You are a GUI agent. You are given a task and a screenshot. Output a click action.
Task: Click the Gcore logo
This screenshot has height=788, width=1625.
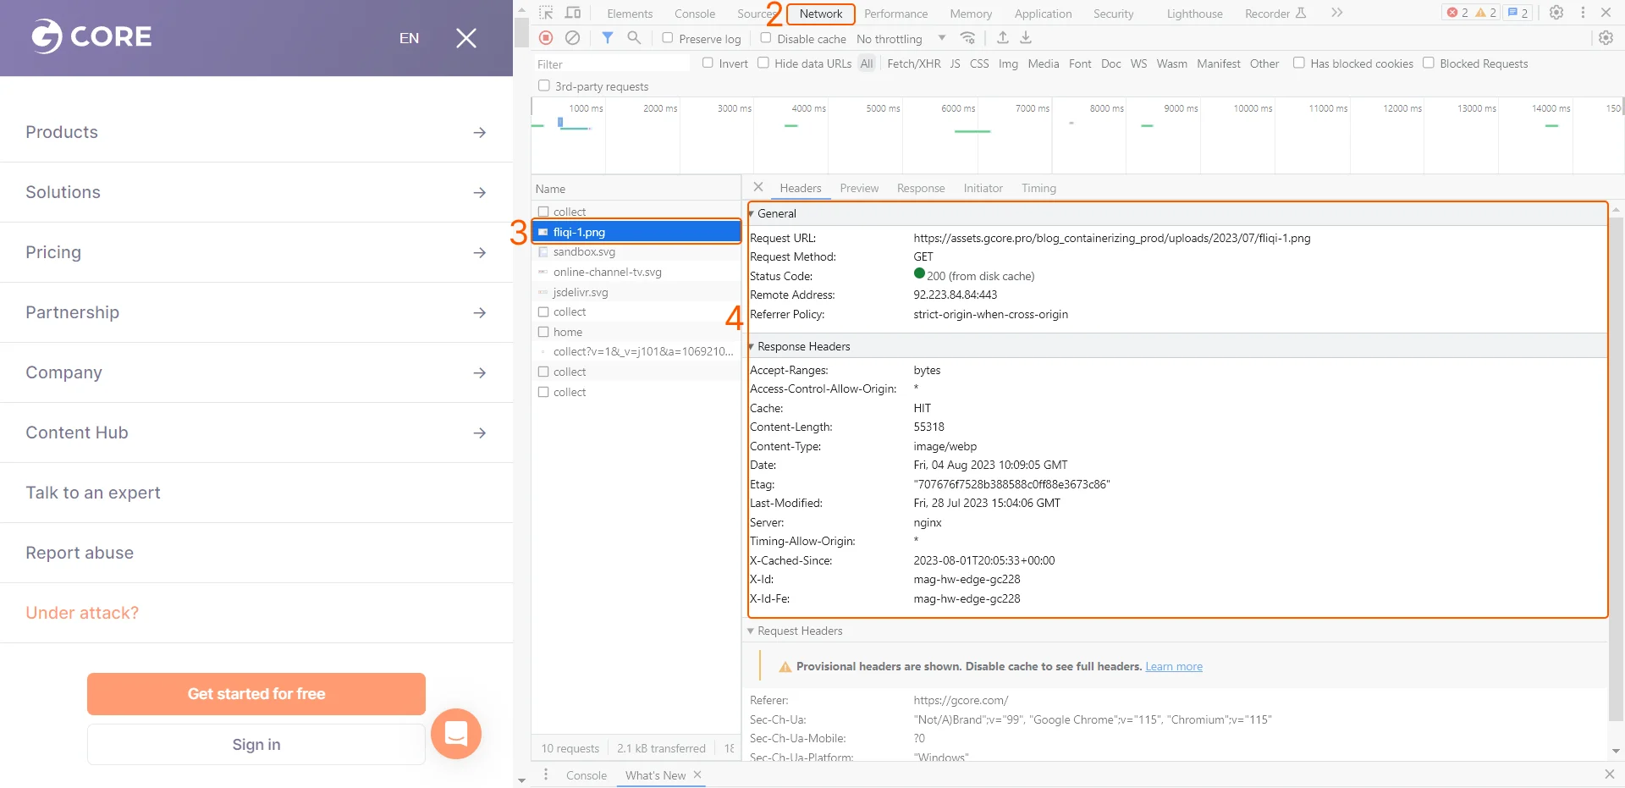(91, 36)
